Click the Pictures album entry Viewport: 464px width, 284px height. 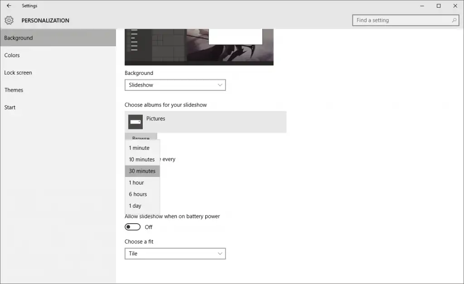tap(205, 122)
